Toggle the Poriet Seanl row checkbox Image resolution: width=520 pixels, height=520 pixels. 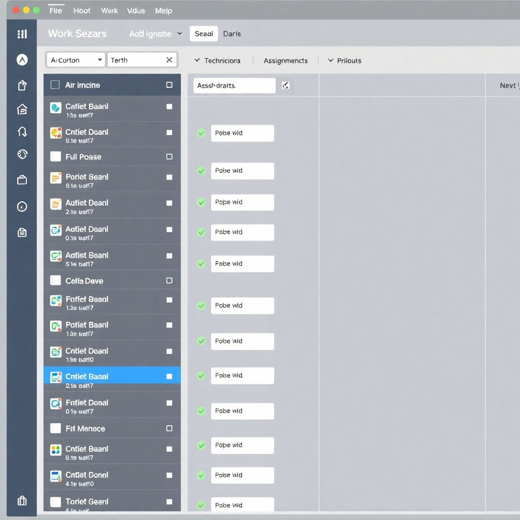169,177
